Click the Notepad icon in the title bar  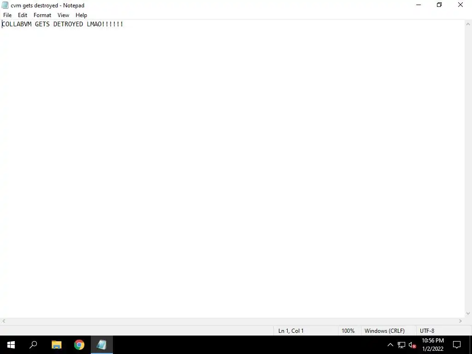(x=5, y=5)
